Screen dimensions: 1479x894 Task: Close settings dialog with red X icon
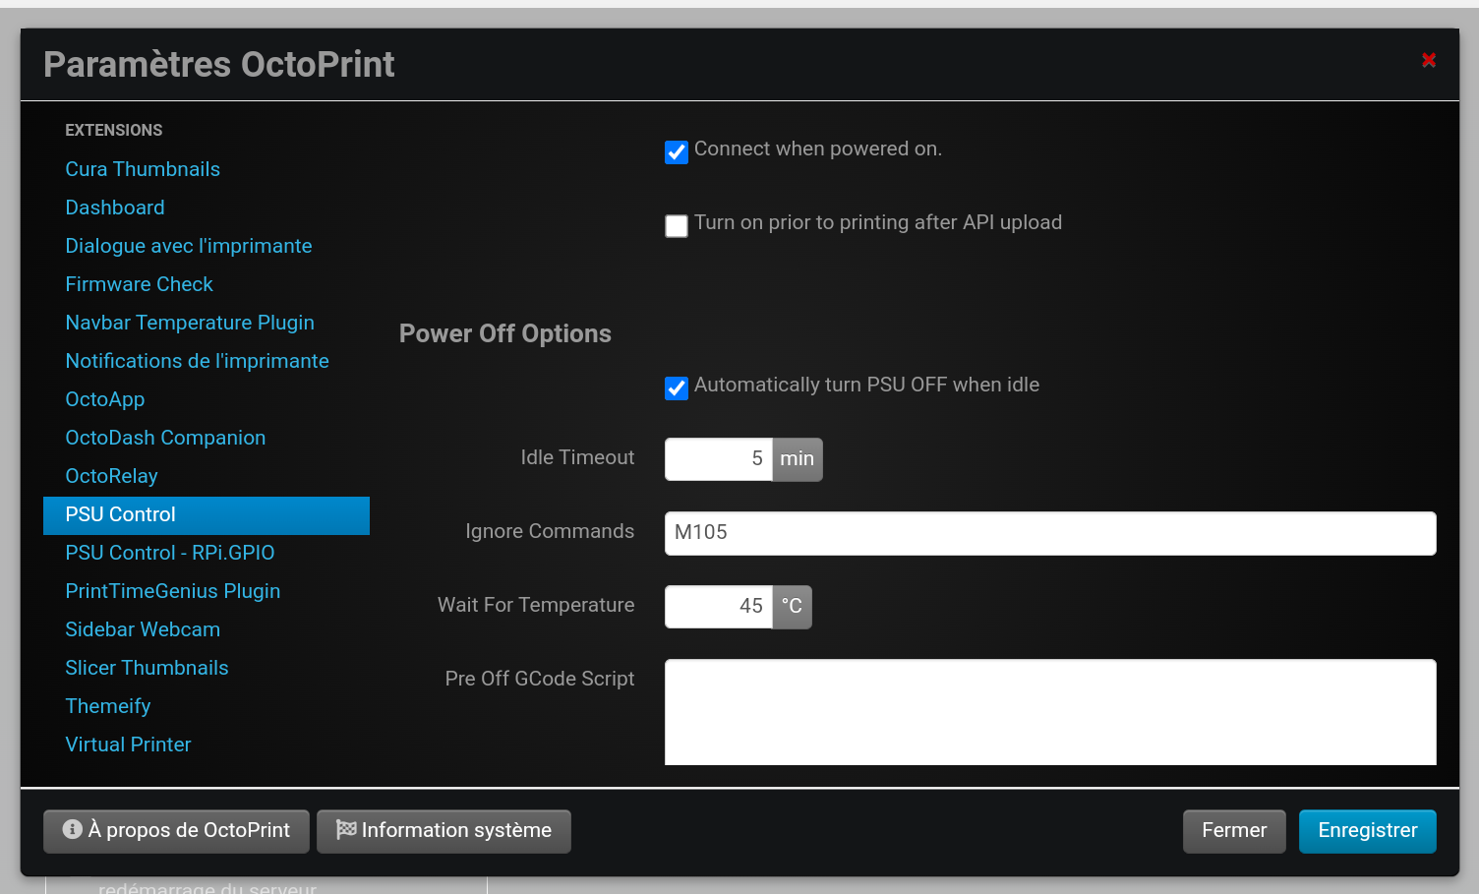[1429, 60]
